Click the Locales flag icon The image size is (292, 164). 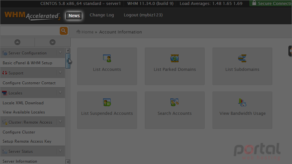click(x=5, y=93)
